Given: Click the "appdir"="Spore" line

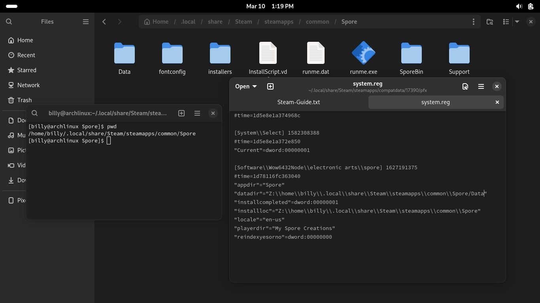Looking at the screenshot, I should click(x=259, y=185).
